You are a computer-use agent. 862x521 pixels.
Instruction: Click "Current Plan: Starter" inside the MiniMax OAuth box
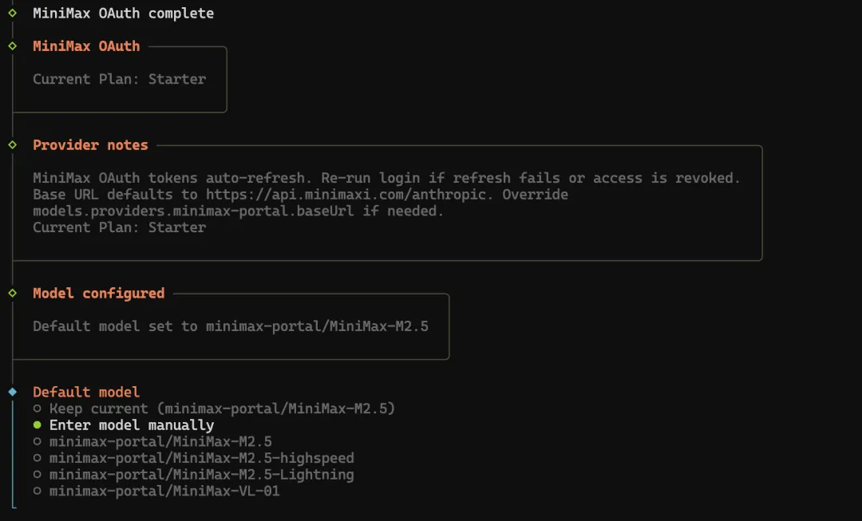coord(119,79)
